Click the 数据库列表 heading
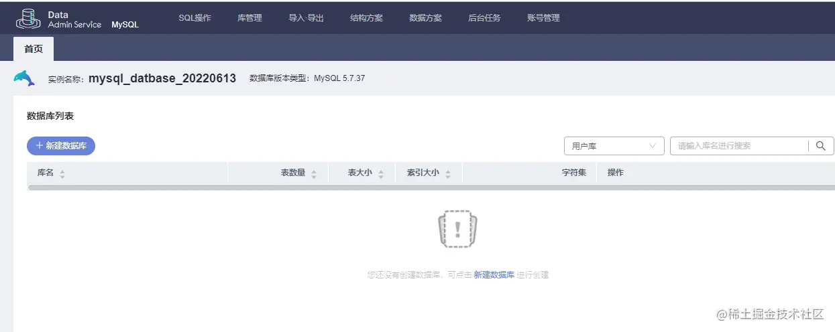This screenshot has height=332, width=835. pyautogui.click(x=50, y=116)
